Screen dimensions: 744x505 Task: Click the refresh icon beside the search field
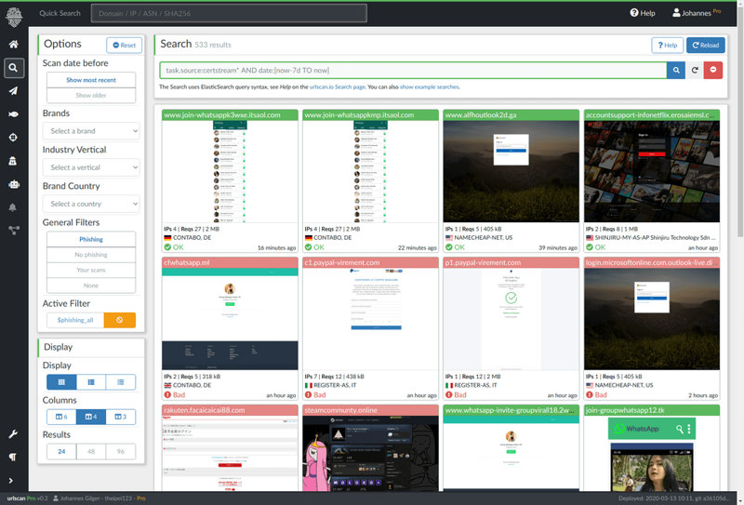point(695,71)
